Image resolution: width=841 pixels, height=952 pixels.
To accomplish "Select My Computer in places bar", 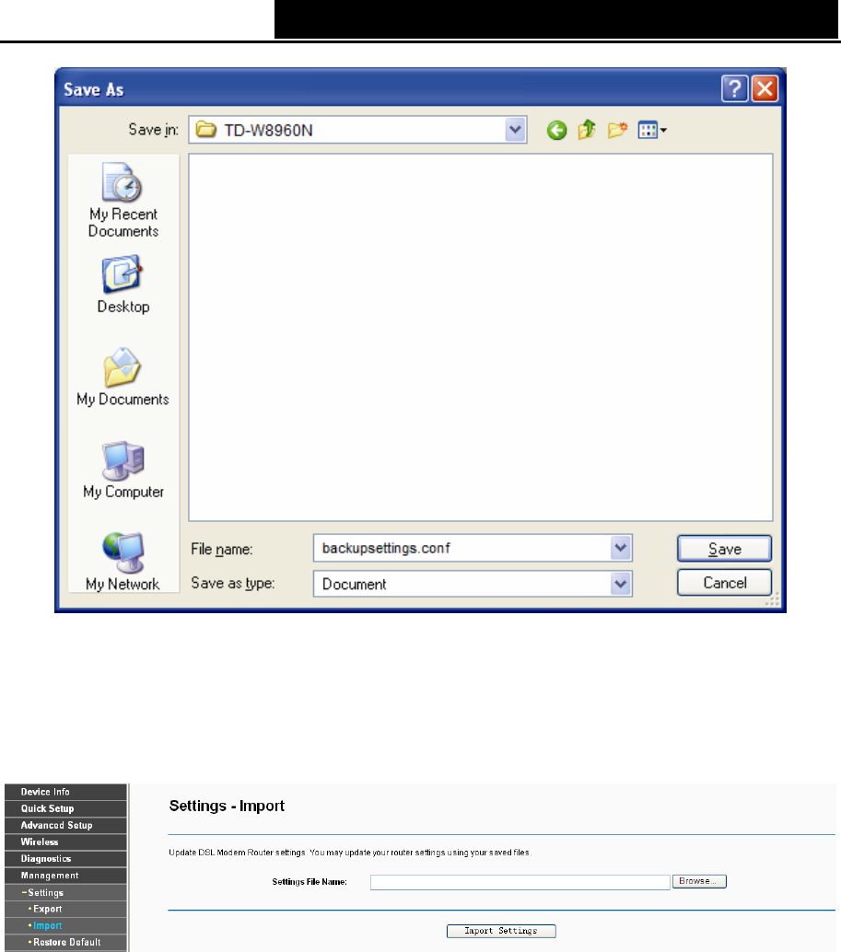I will tap(123, 470).
